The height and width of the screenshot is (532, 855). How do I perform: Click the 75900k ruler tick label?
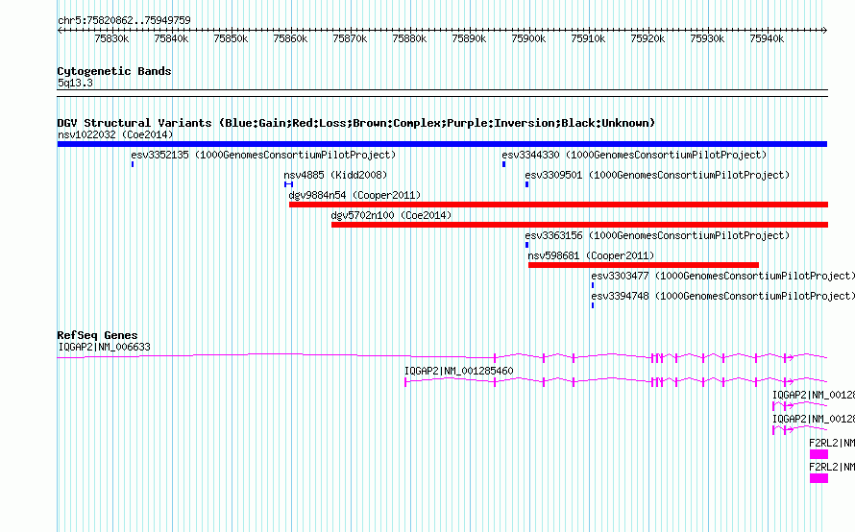(x=529, y=38)
